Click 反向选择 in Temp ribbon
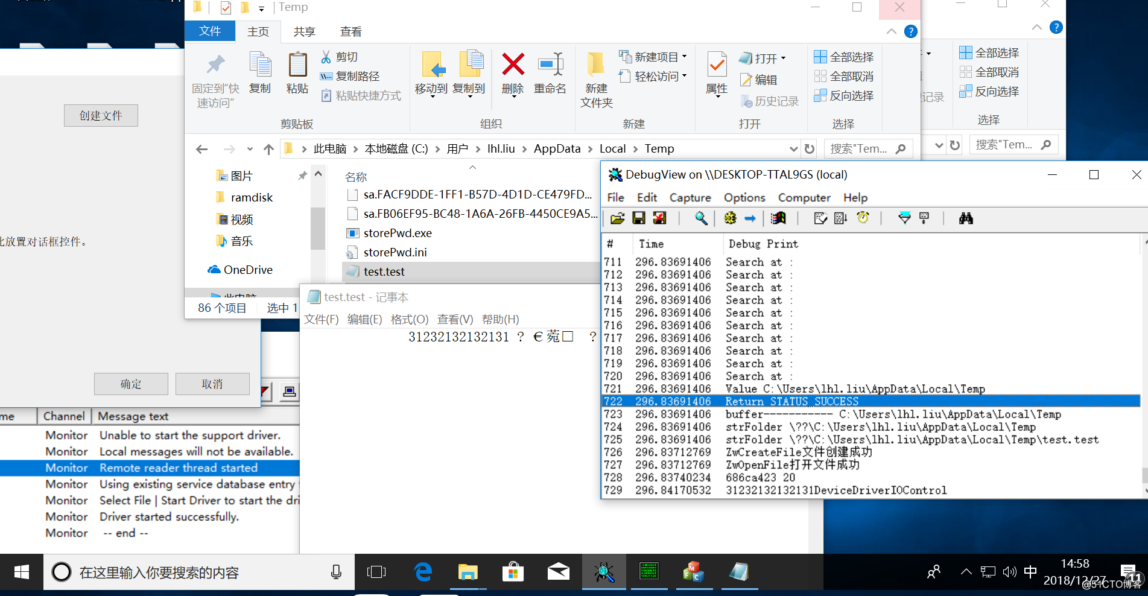 point(843,95)
